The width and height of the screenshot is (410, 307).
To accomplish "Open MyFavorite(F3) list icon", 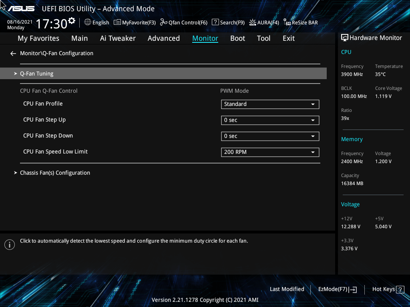I will click(117, 22).
